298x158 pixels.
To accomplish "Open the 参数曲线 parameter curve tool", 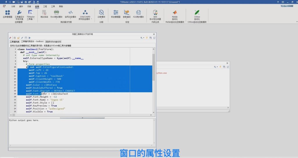I will [127, 14].
